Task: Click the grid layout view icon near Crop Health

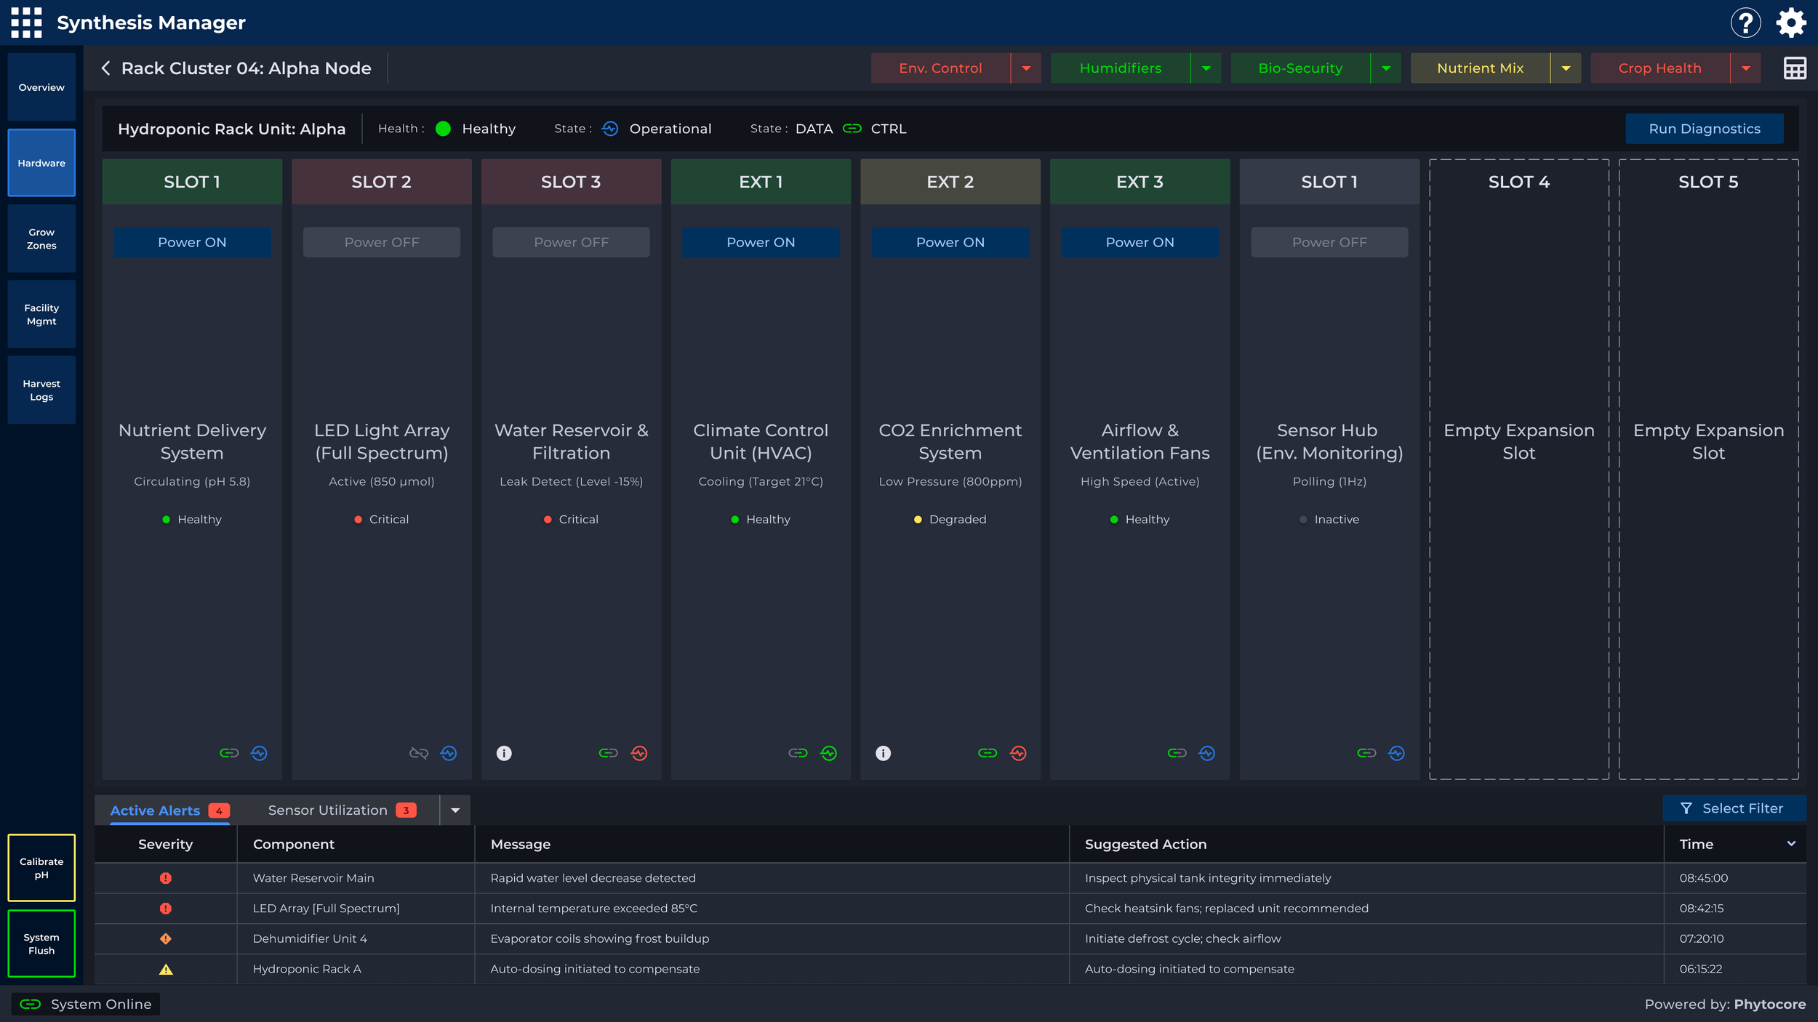Action: pyautogui.click(x=1794, y=68)
